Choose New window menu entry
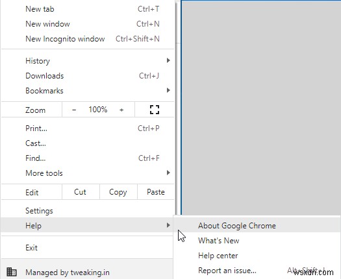This screenshot has height=279, width=341. [88, 24]
